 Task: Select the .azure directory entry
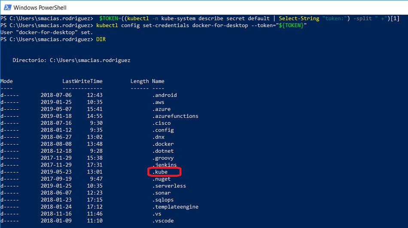(161, 109)
